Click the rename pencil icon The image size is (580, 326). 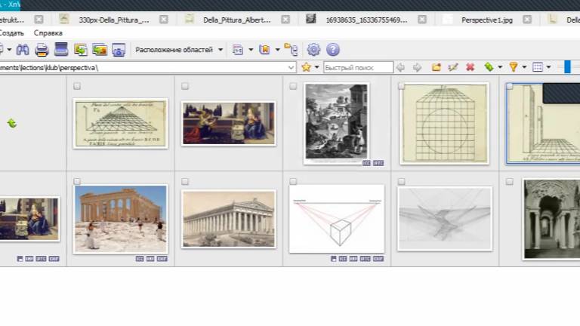click(x=453, y=67)
